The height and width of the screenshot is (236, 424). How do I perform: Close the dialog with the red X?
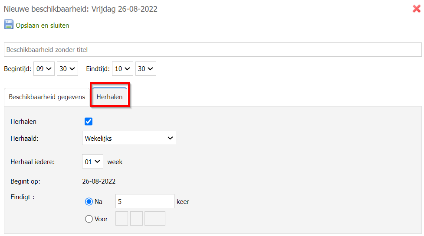click(417, 9)
